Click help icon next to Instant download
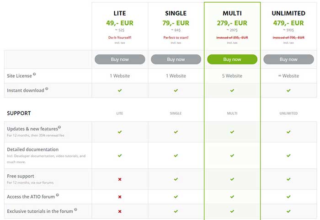The image size is (320, 220). click(x=47, y=89)
